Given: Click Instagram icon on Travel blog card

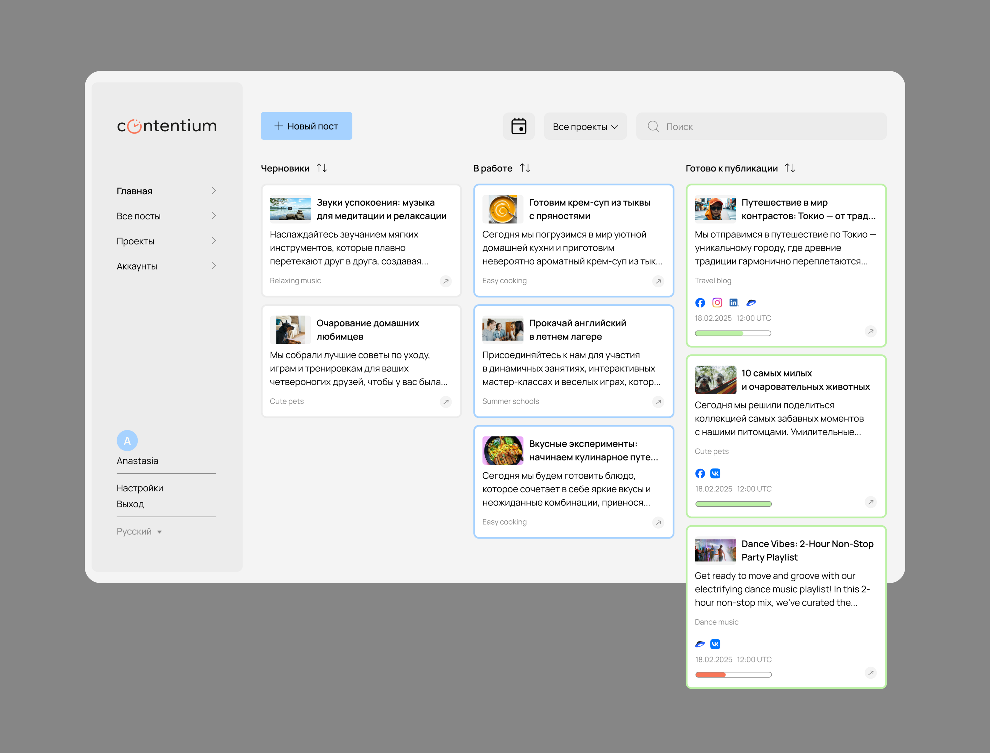Looking at the screenshot, I should pos(717,303).
